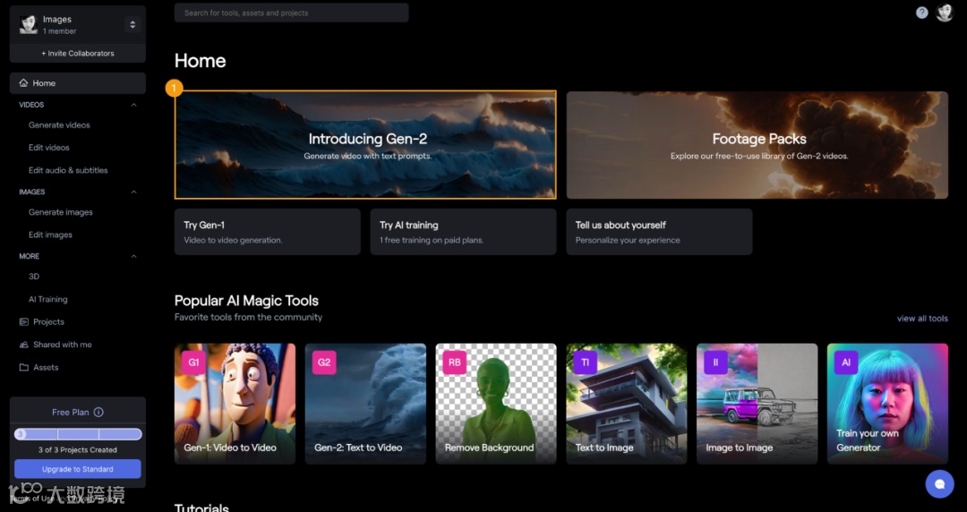Open the 3D tools item

(34, 277)
